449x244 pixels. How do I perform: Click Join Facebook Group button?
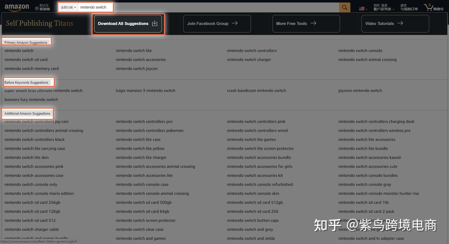pos(217,23)
